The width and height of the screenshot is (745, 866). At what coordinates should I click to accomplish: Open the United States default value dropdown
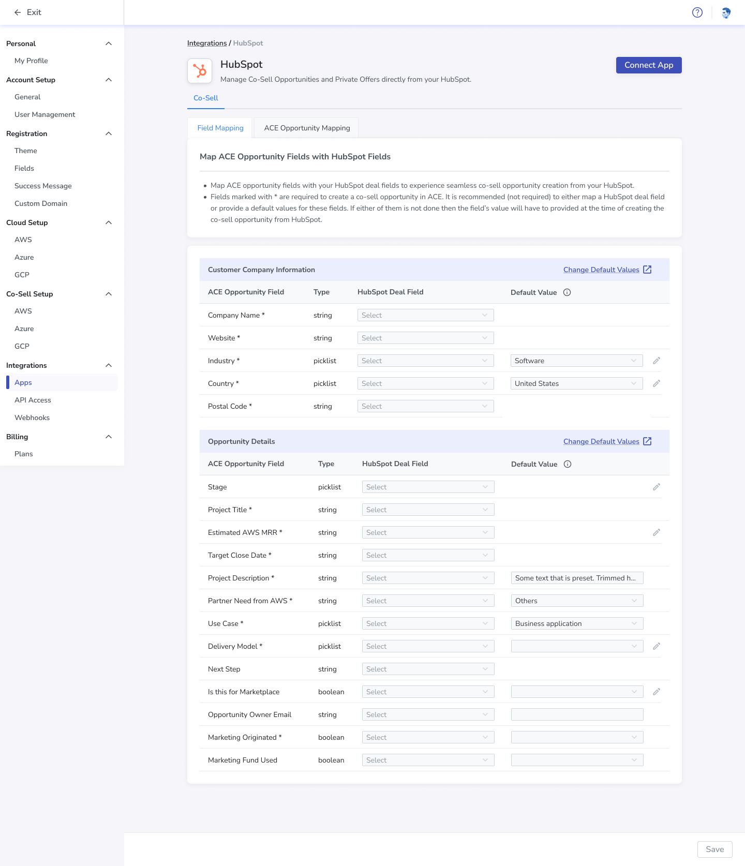[x=576, y=383]
